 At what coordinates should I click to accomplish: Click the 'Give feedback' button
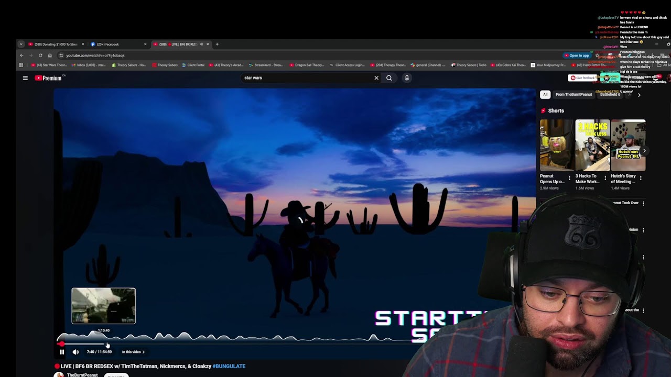(582, 78)
